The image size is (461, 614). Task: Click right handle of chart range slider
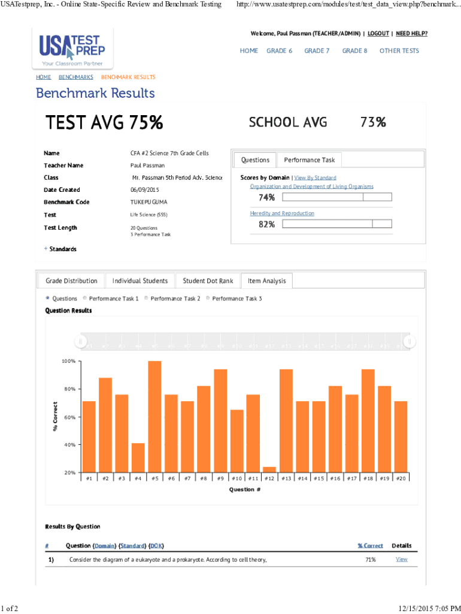click(x=409, y=342)
